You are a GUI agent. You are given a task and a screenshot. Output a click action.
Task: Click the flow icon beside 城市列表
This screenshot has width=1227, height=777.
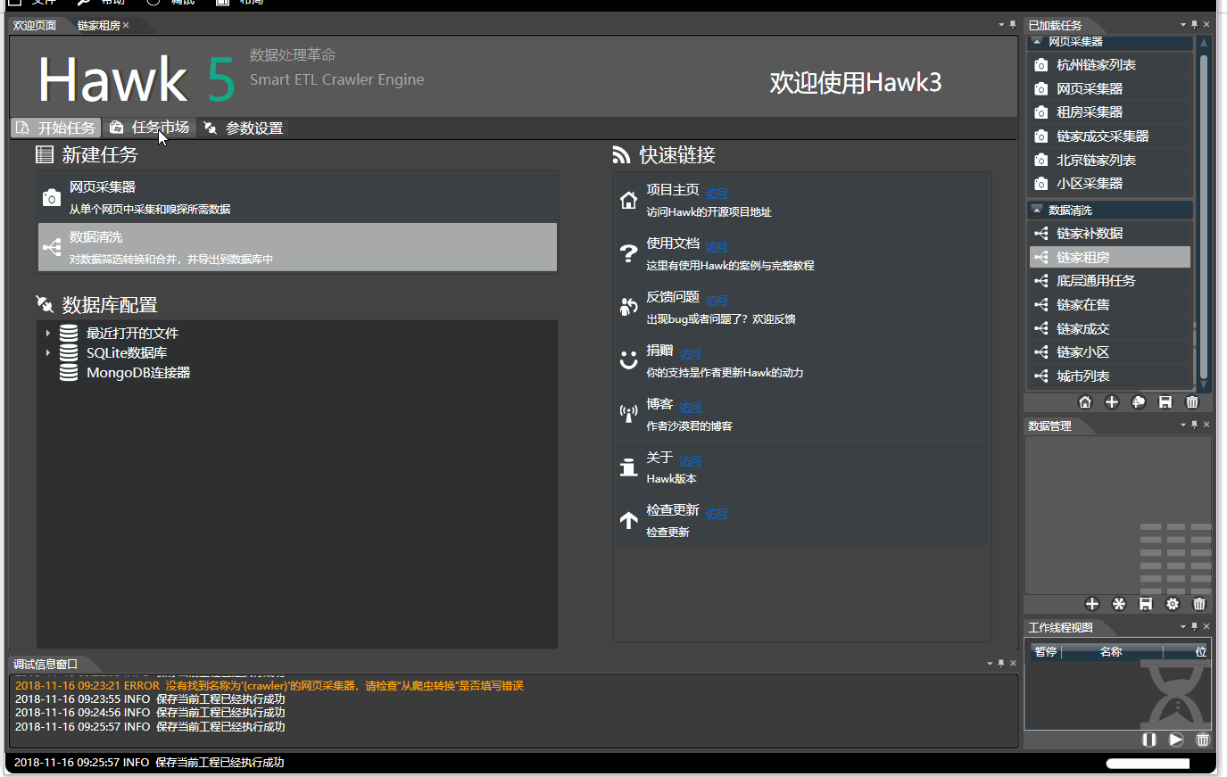(x=1040, y=376)
